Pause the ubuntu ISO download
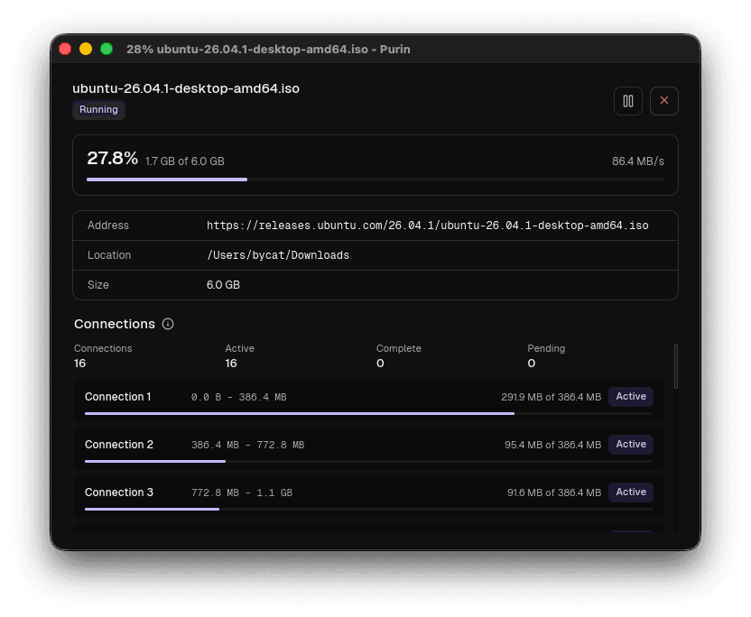The height and width of the screenshot is (617, 751). coord(628,101)
